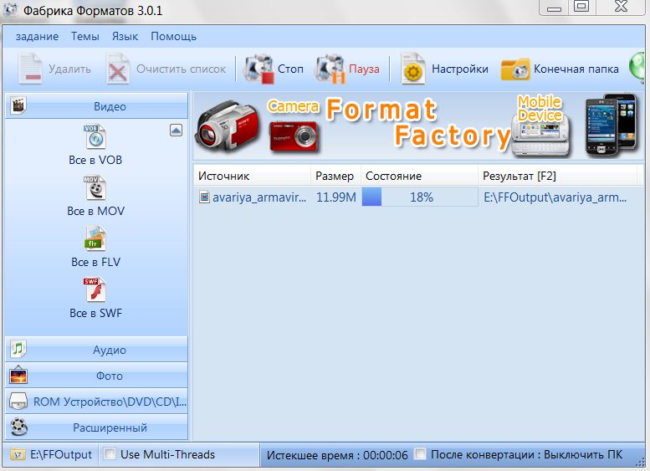Click the Результат [F2] column header
The height and width of the screenshot is (471, 650).
557,176
